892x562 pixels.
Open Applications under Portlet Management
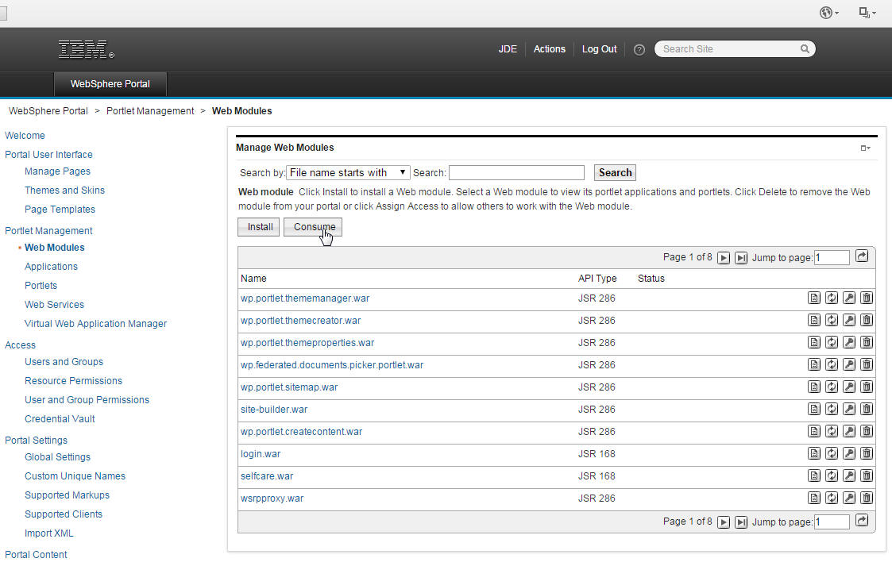click(x=51, y=266)
